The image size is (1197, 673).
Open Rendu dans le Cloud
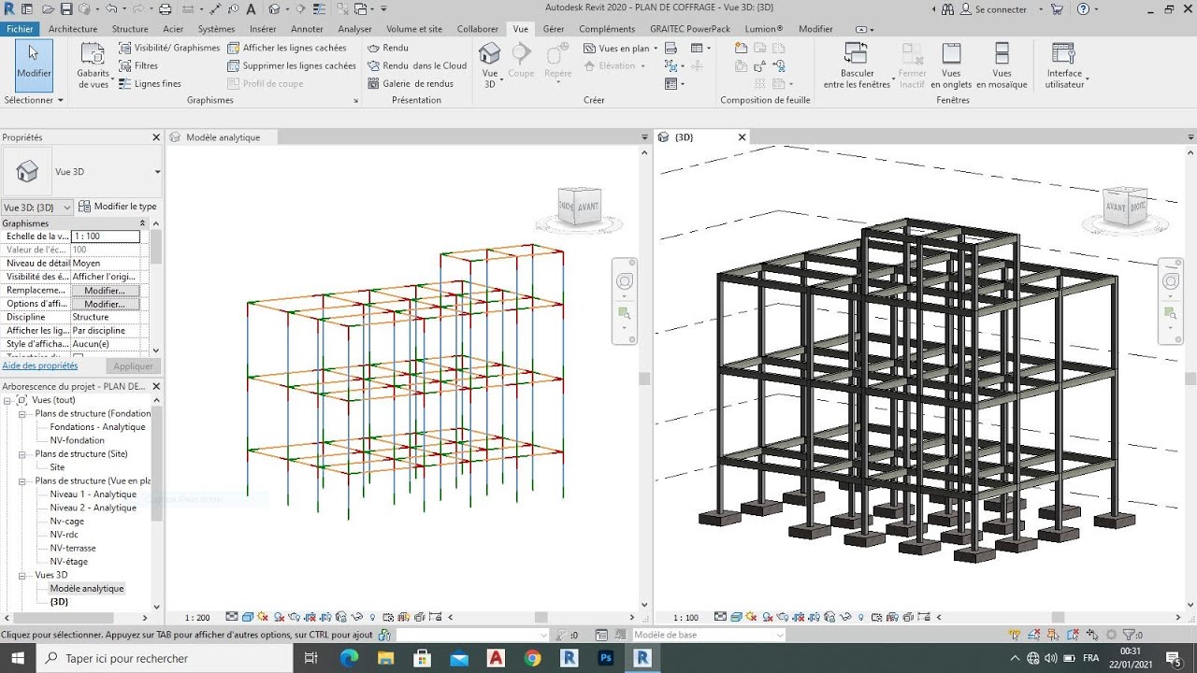(417, 65)
